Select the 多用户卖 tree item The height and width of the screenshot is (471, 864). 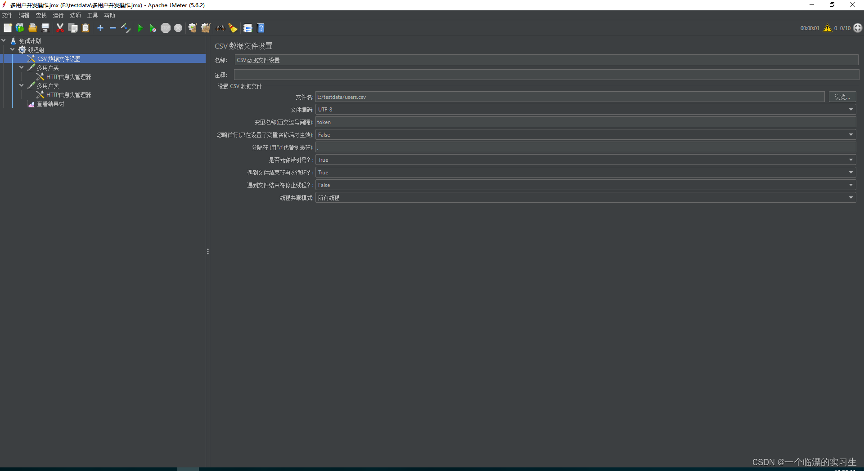pyautogui.click(x=48, y=86)
